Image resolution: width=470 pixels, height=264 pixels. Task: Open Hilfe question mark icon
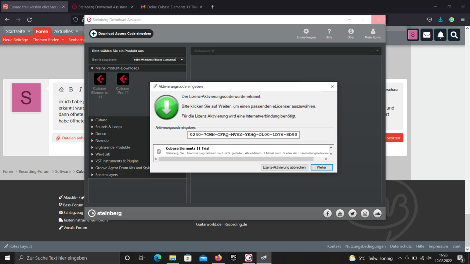[329, 33]
